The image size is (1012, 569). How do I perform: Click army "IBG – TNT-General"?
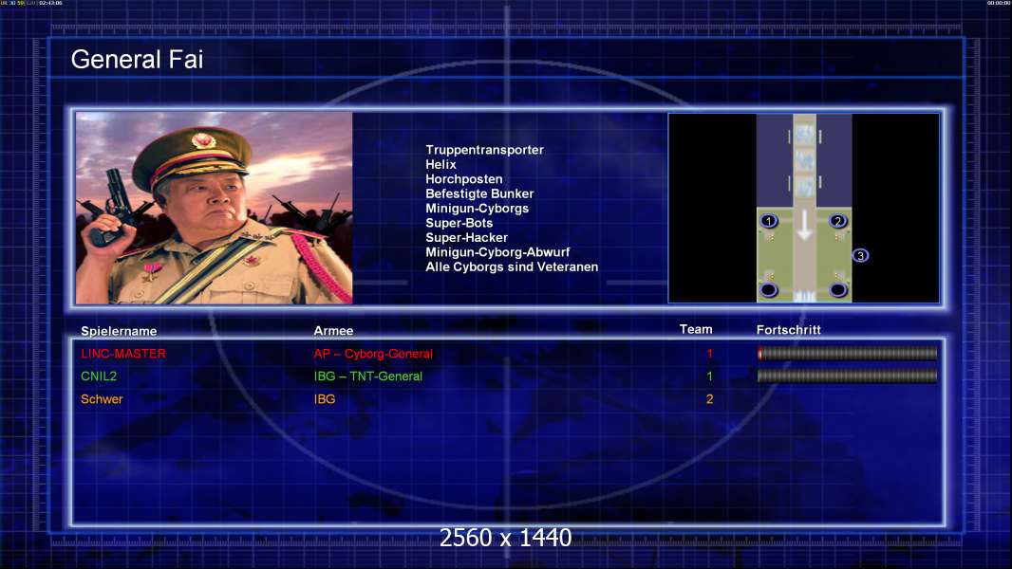[368, 376]
